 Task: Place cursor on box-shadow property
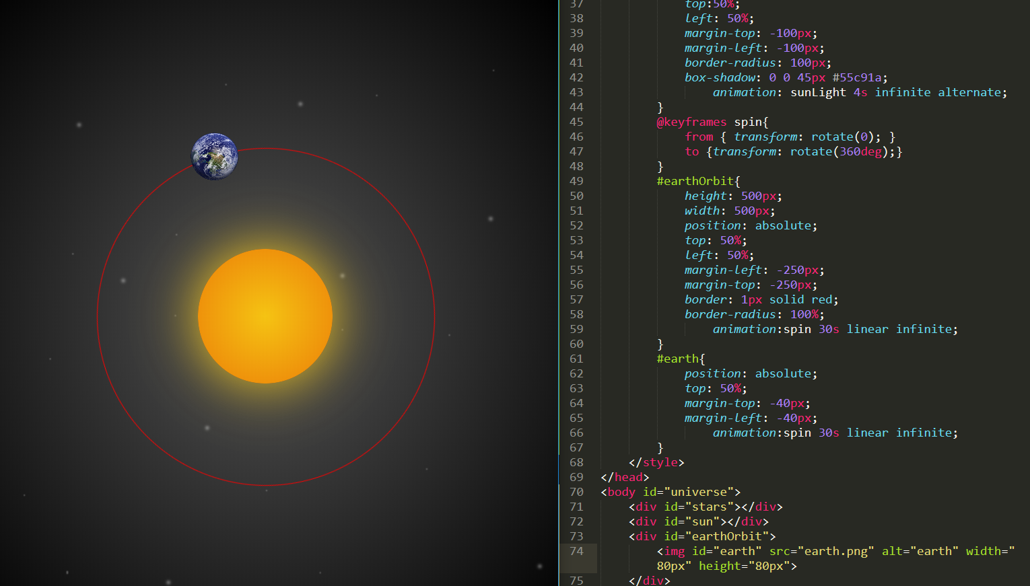(x=719, y=78)
